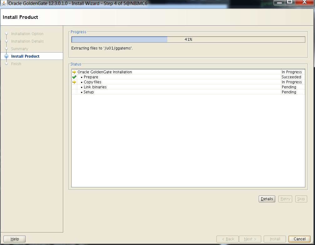Click the 41% progress bar

[x=188, y=39]
